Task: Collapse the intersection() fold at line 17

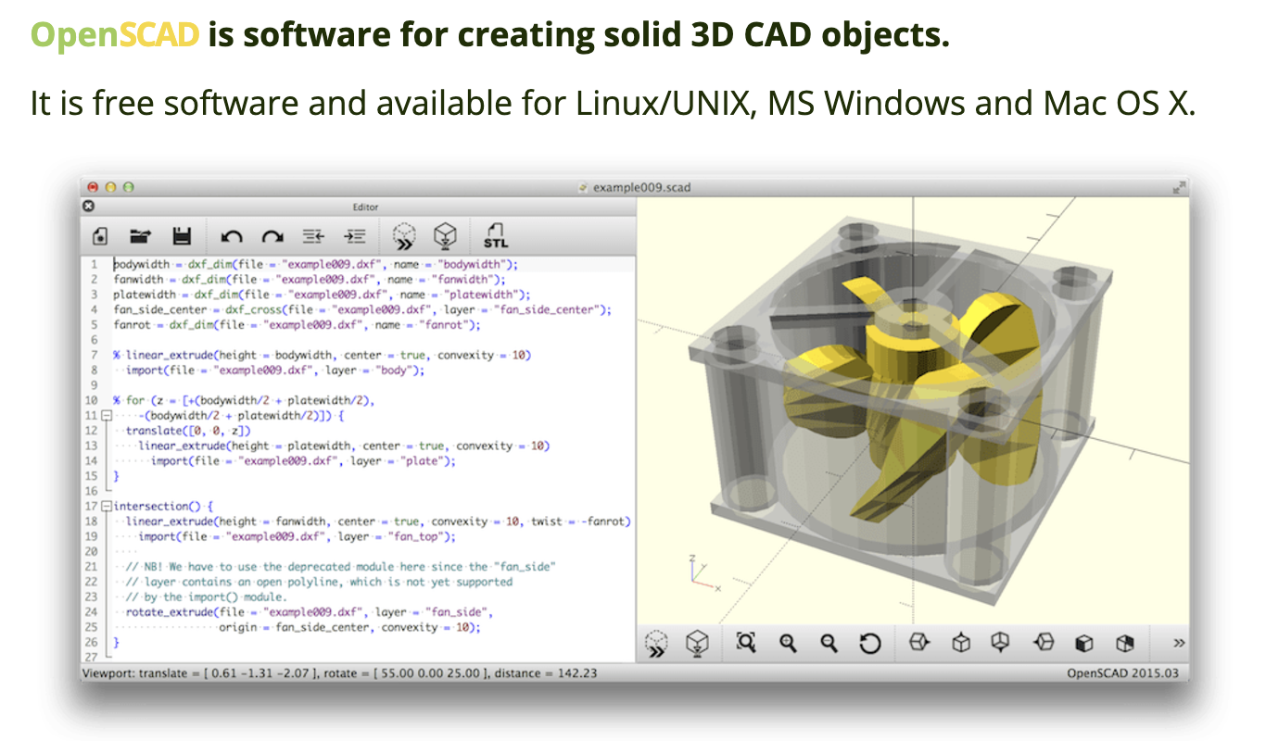Action: [x=106, y=507]
